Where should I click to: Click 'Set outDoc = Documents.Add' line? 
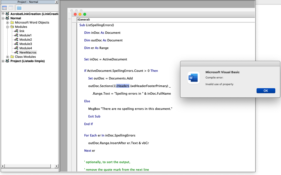pyautogui.click(x=110, y=78)
